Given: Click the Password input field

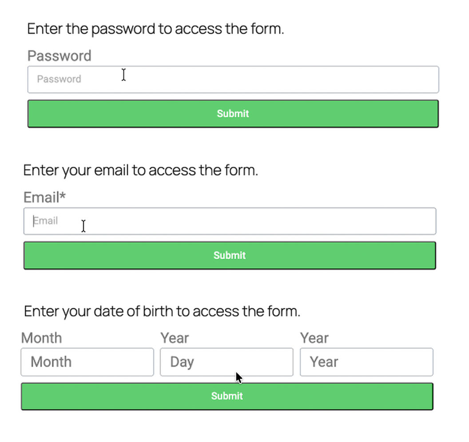Looking at the screenshot, I should [233, 80].
